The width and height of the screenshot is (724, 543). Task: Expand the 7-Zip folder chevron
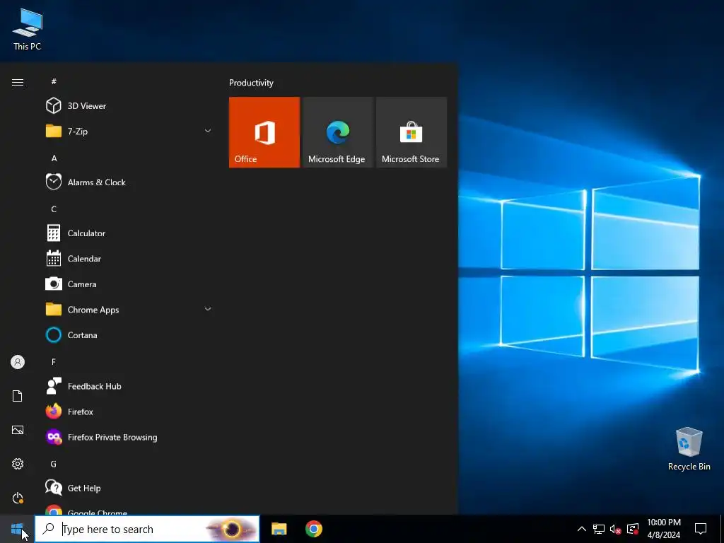pyautogui.click(x=208, y=131)
